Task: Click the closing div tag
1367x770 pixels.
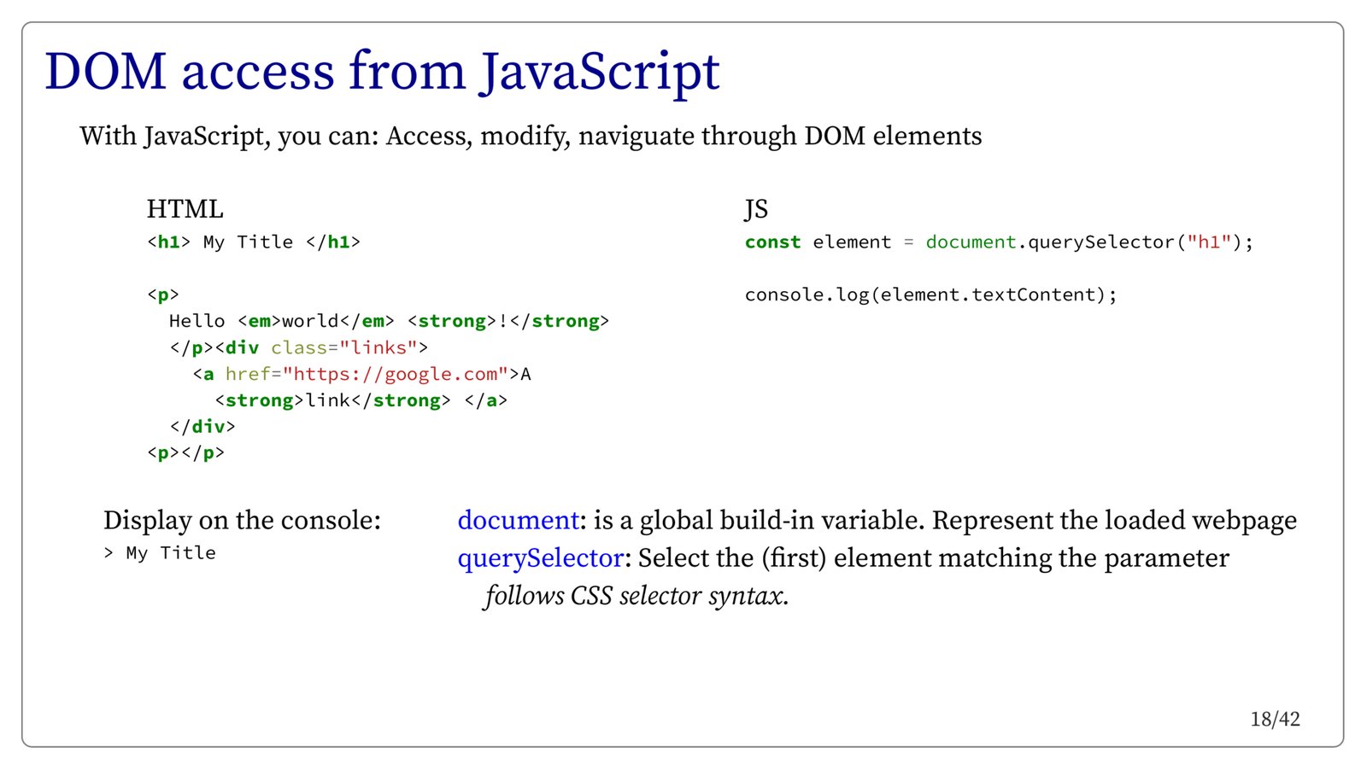Action: [202, 427]
